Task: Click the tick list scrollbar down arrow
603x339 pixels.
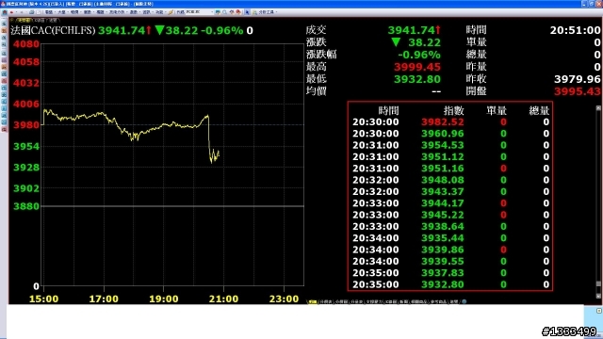Action: [x=598, y=296]
